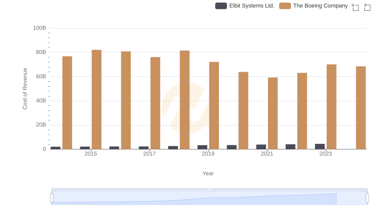Image resolution: width=376 pixels, height=216 pixels.
Task: Click the 2015 x-axis label
Action: (x=91, y=154)
